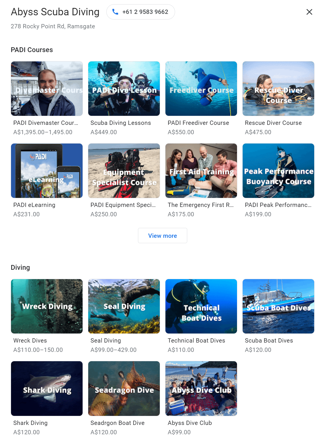View the Peak Performance Buoyancy Course image
The width and height of the screenshot is (319, 447).
pyautogui.click(x=278, y=171)
